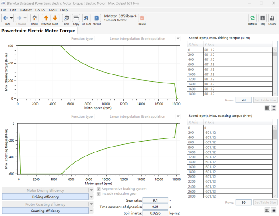Switch driving torque table to grid view
Viewport: 279px width, 216px height.
coord(267,108)
